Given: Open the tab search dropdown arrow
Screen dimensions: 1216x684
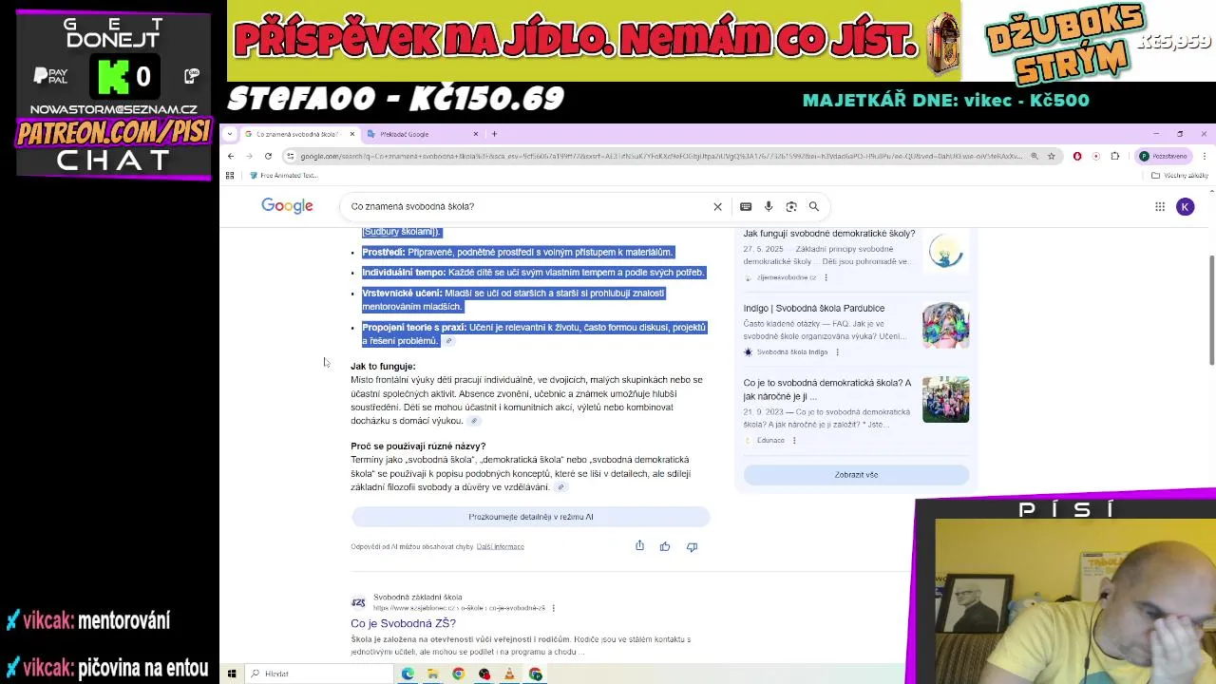Looking at the screenshot, I should point(230,134).
